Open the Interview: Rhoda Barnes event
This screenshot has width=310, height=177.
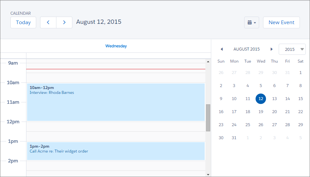point(116,102)
